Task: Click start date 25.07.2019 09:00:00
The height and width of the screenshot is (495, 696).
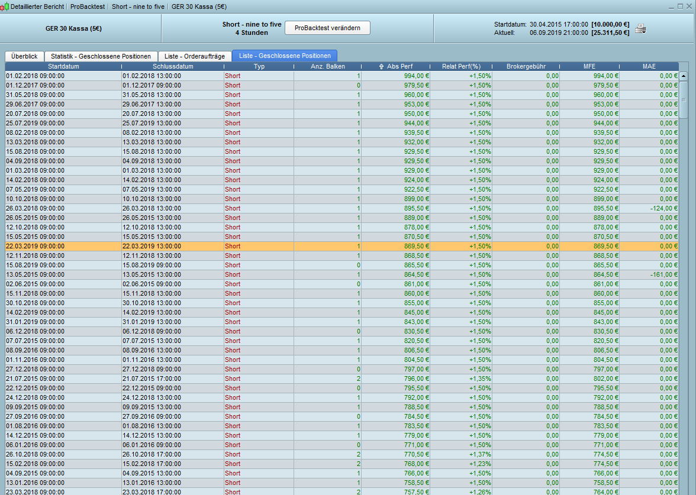Action: 35,123
